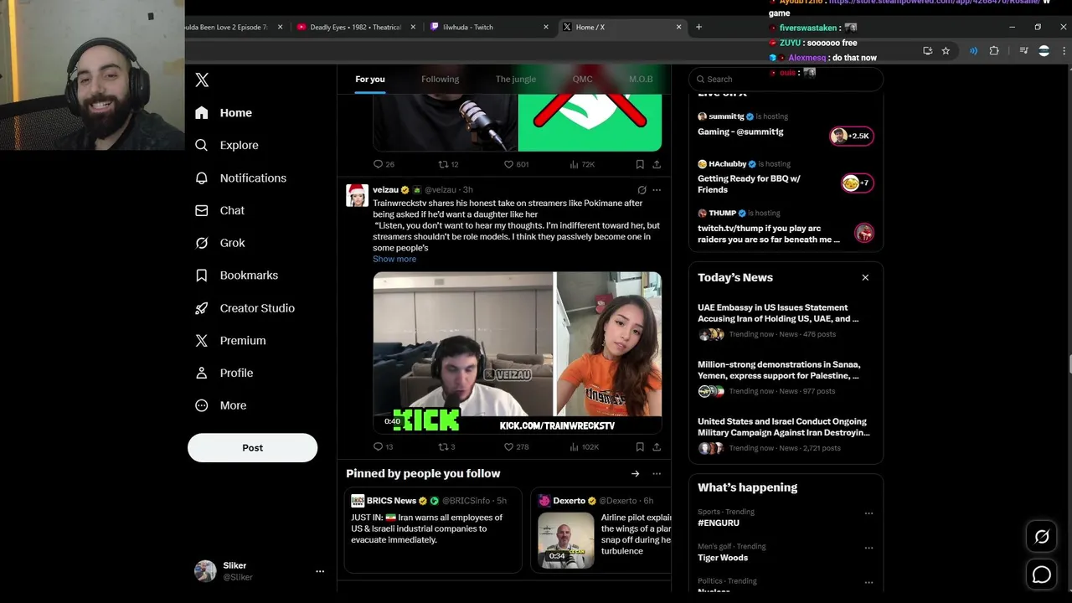The width and height of the screenshot is (1072, 603).
Task: Click Show more on veizau post
Action: pos(394,259)
